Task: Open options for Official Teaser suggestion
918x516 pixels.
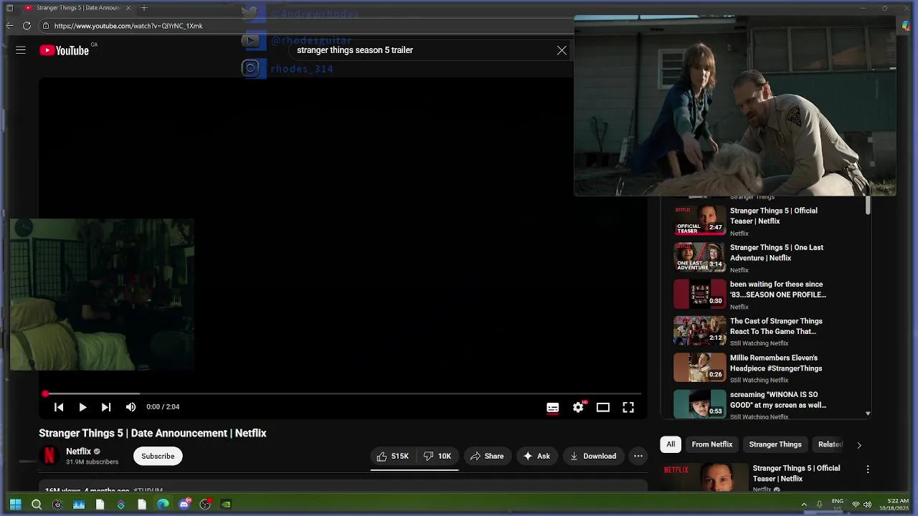Action: pyautogui.click(x=868, y=469)
